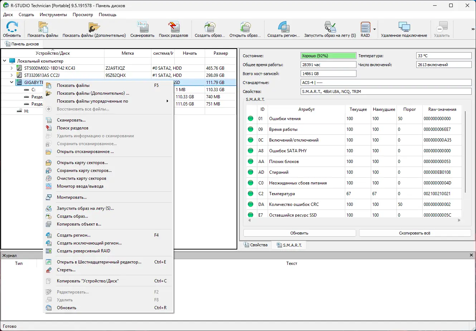This screenshot has width=476, height=331.
Task: Switch to the Свойства tab
Action: 256,245
